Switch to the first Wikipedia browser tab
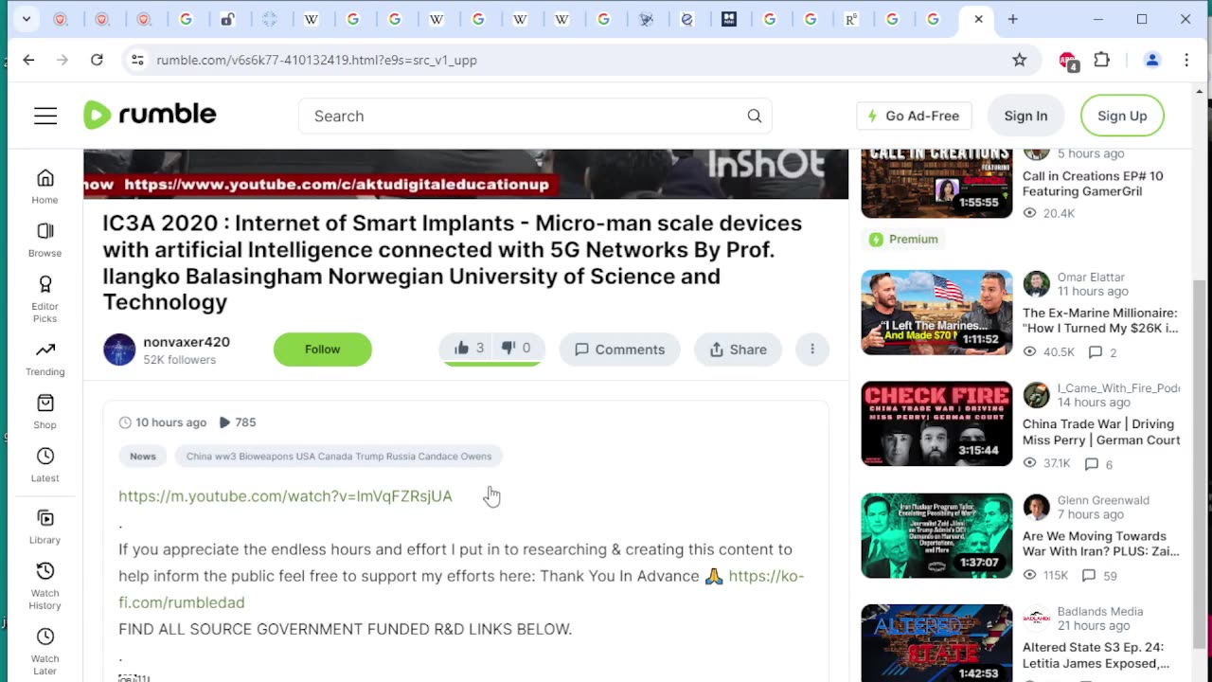The image size is (1212, 682). coord(312,19)
